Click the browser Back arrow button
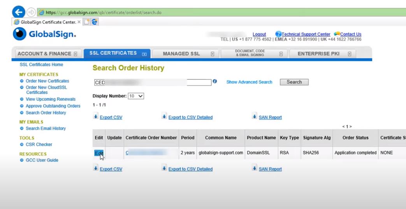 18,12
